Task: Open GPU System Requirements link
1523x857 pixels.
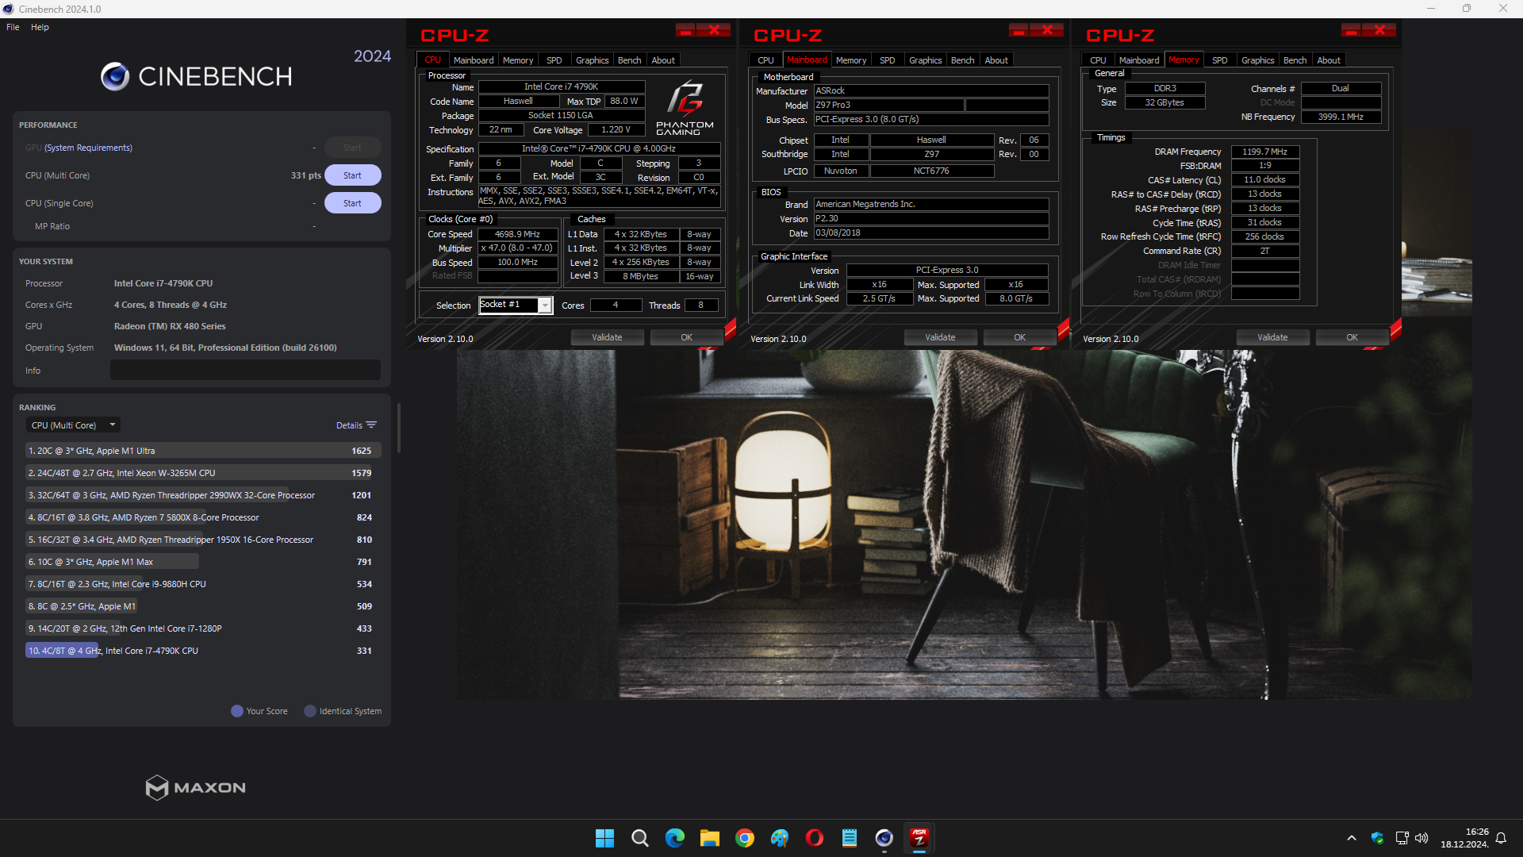Action: [88, 148]
